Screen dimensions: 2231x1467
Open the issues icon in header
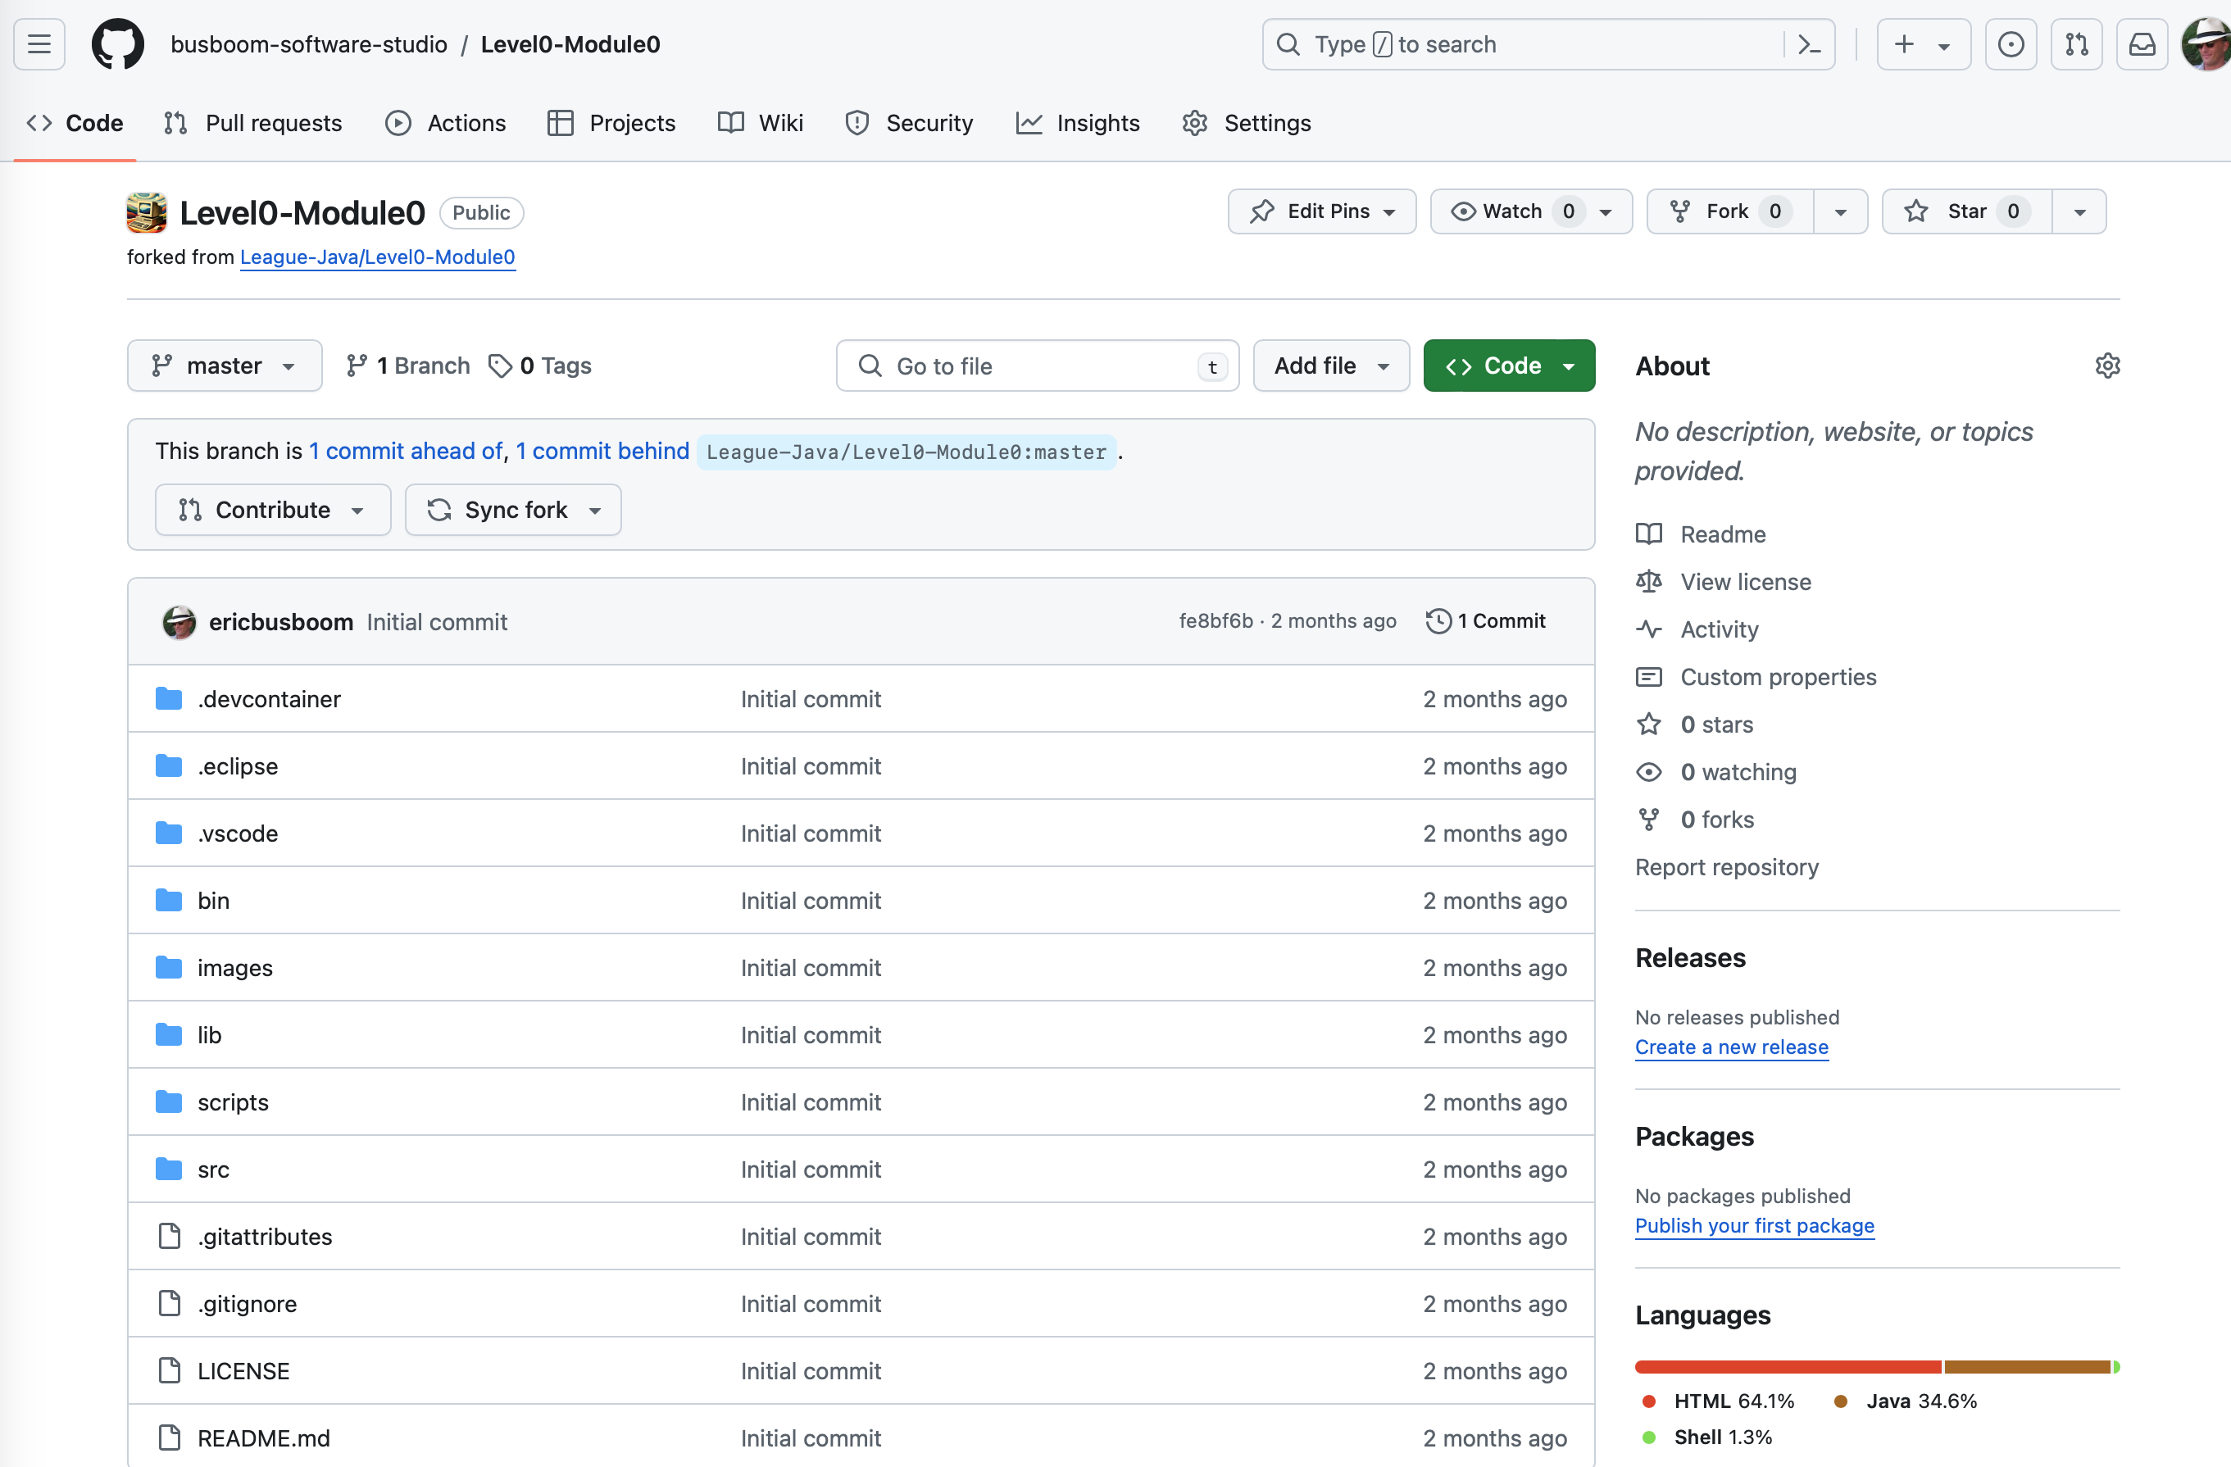(2011, 44)
